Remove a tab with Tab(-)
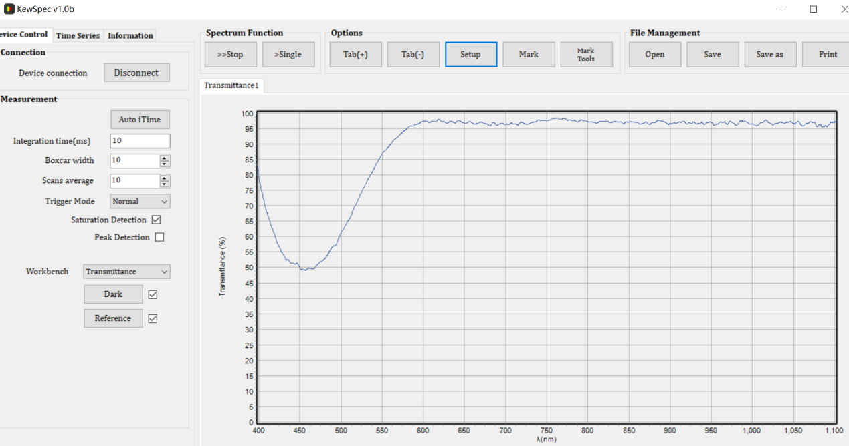The image size is (849, 446). click(x=413, y=55)
